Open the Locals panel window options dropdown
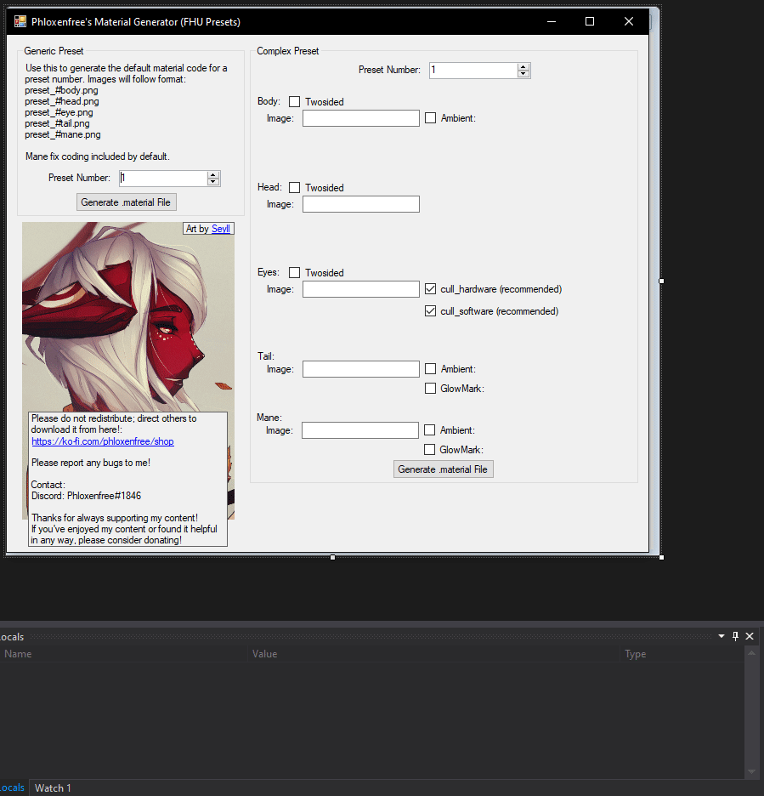This screenshot has width=764, height=796. [721, 635]
